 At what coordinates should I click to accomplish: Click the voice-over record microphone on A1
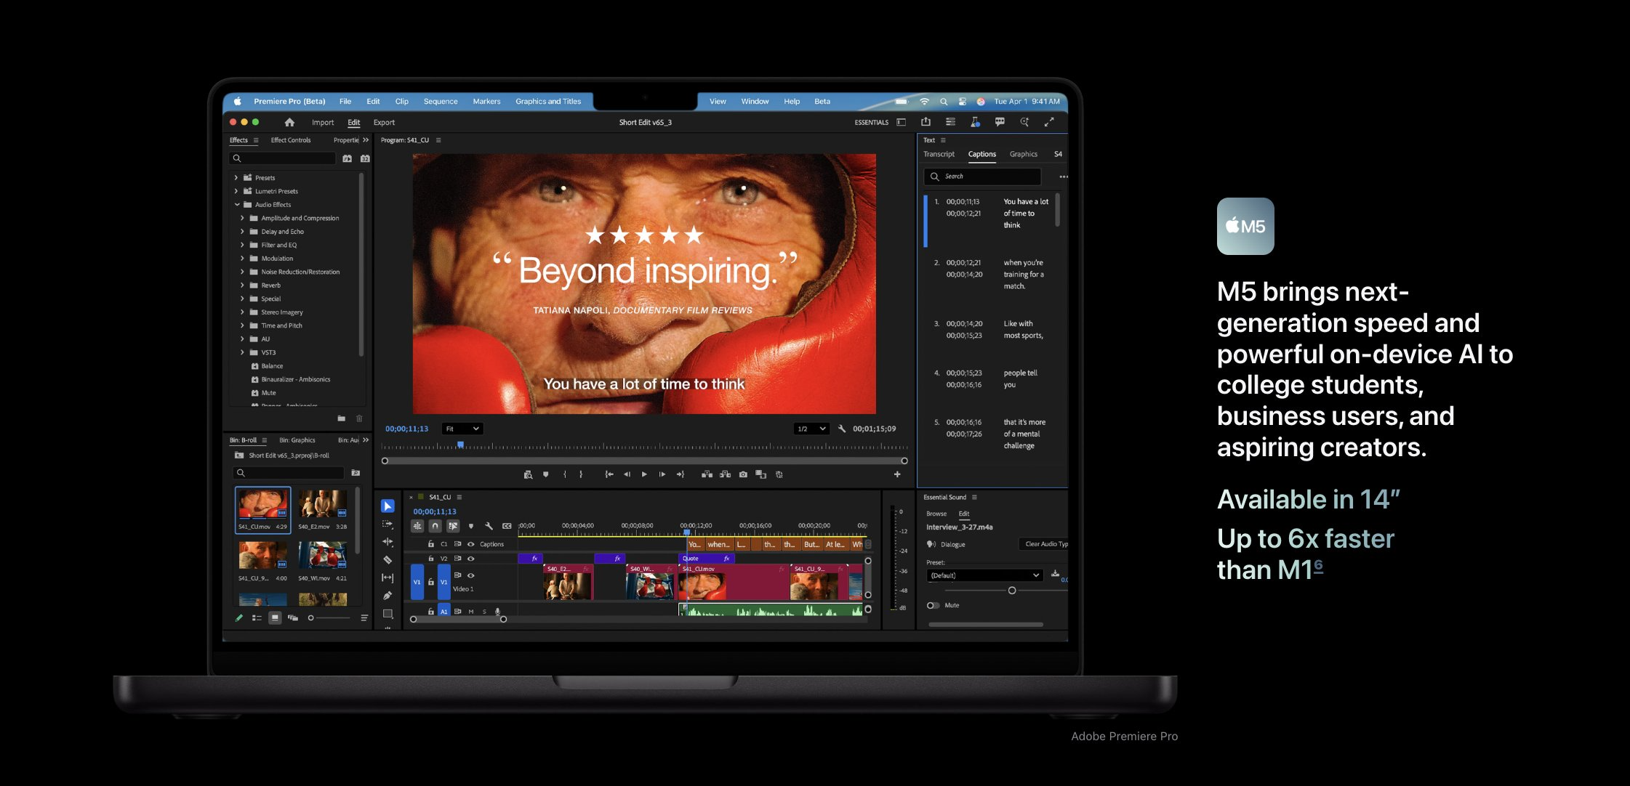pyautogui.click(x=498, y=612)
